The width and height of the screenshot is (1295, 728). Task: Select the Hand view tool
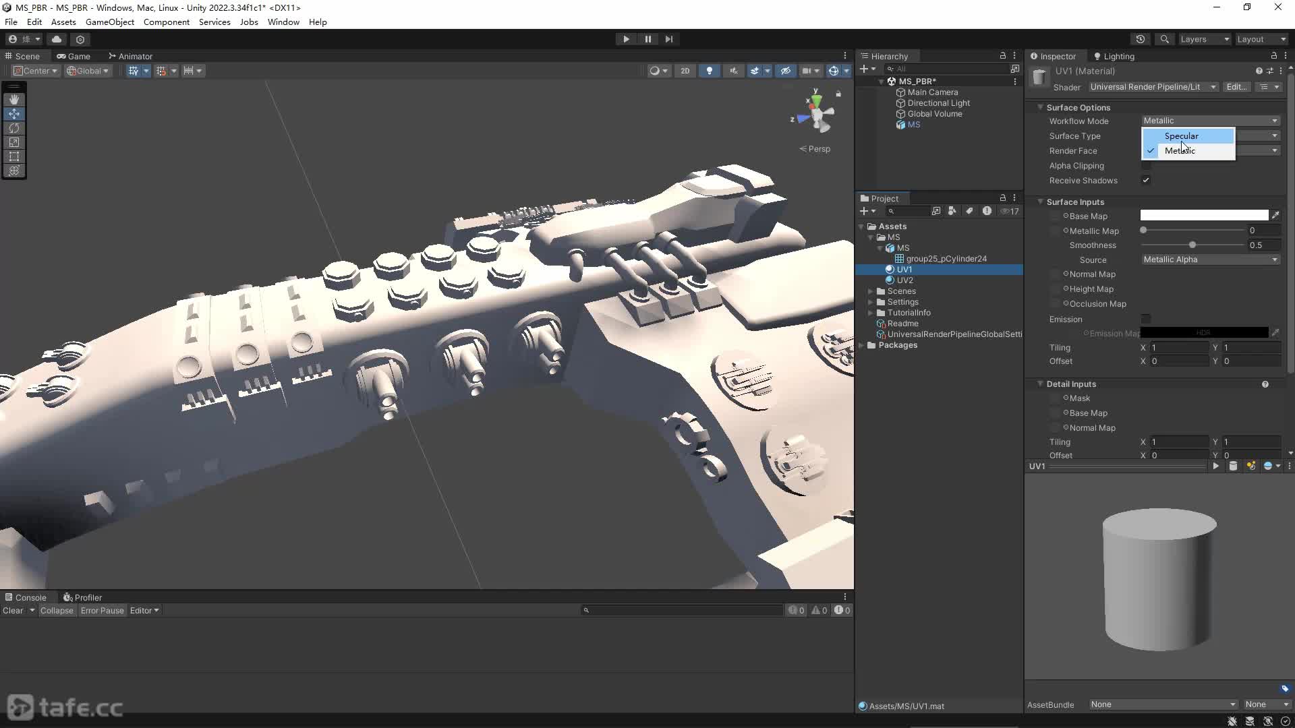(13, 99)
